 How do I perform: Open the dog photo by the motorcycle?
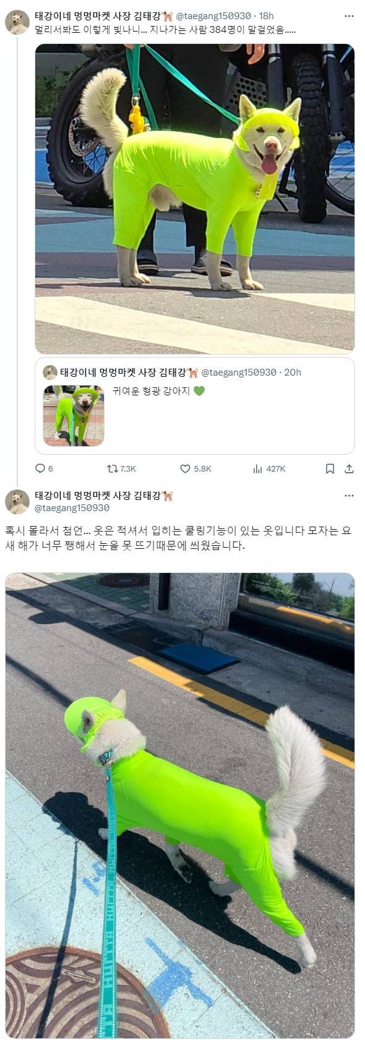[x=195, y=199]
